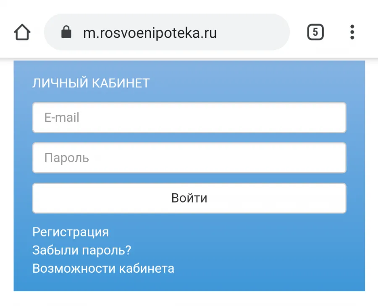Begin account sign-up via Регистрация
The height and width of the screenshot is (306, 378).
(71, 232)
